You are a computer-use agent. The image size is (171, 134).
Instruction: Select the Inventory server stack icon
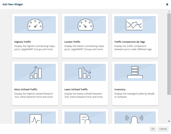pyautogui.click(x=135, y=72)
